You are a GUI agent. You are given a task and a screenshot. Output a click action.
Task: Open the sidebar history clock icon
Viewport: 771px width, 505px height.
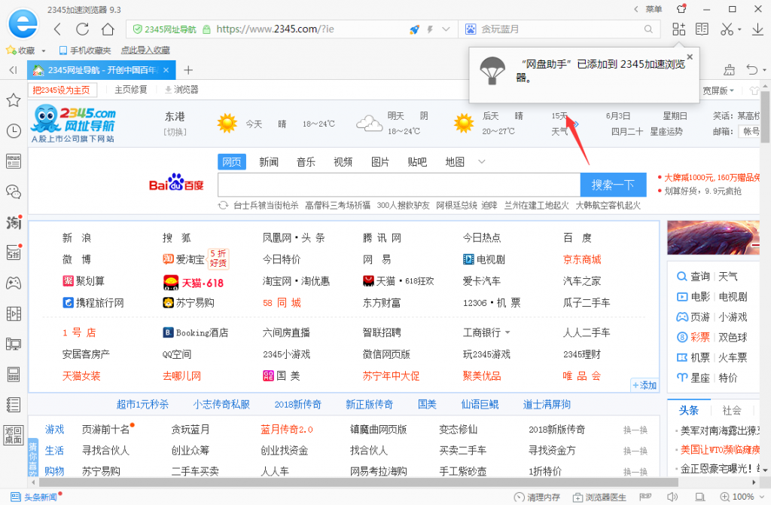pyautogui.click(x=14, y=131)
